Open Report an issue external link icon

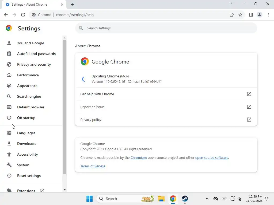point(249,107)
